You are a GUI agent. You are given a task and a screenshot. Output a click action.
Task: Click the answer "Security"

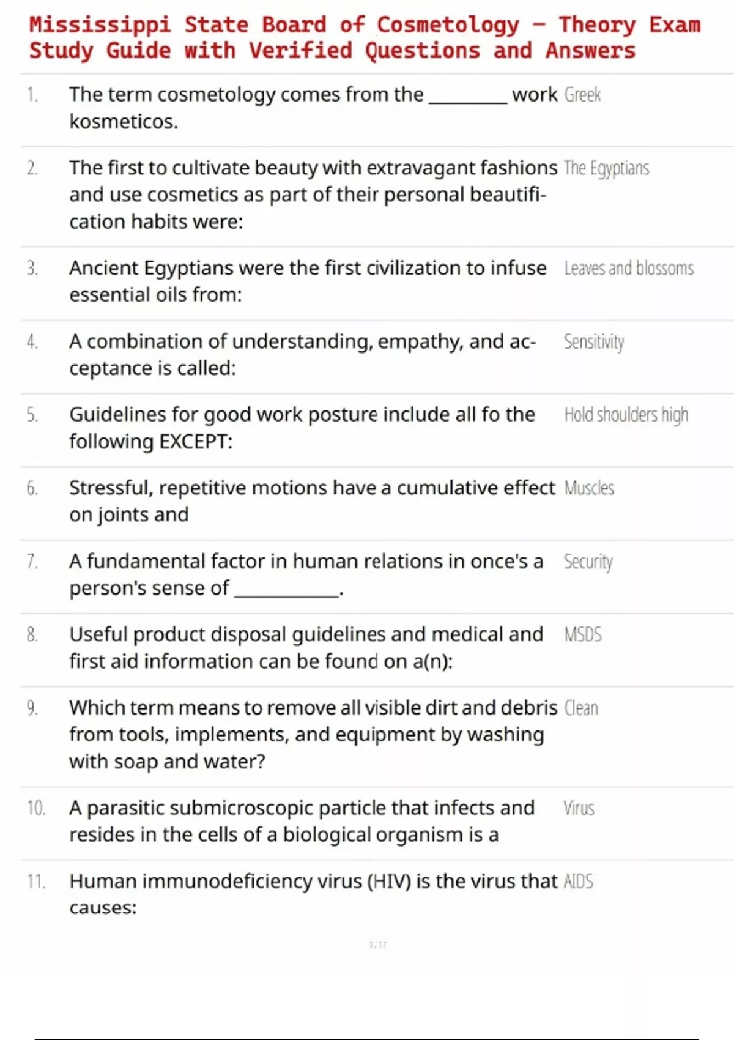pos(588,562)
